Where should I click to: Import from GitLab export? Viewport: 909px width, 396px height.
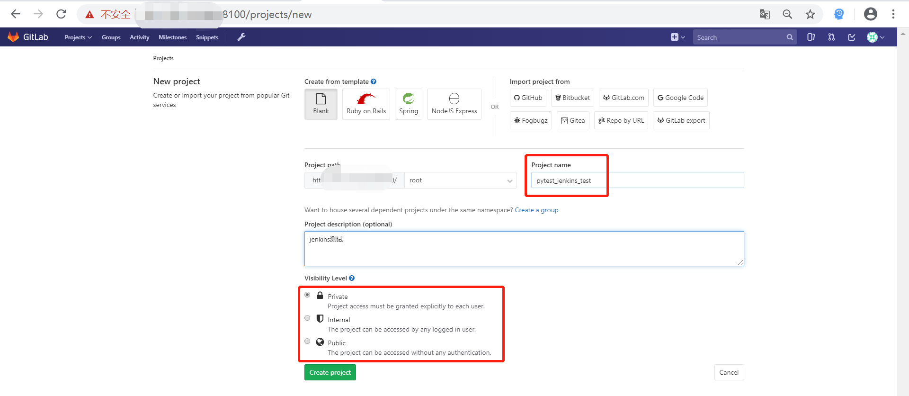point(681,120)
